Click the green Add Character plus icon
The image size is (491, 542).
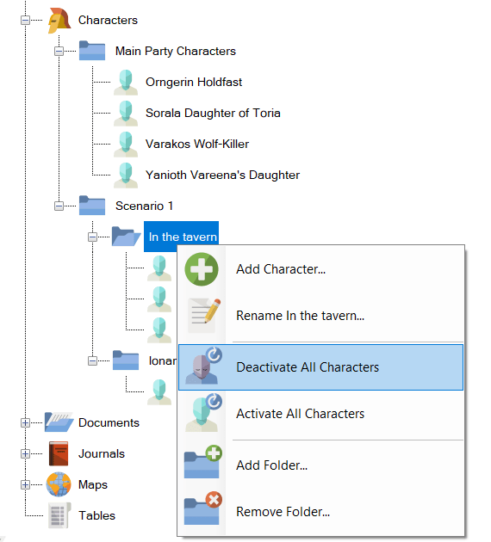click(x=202, y=269)
